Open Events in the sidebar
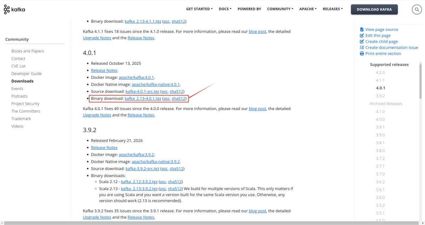This screenshot has height=225, width=425. (17, 89)
